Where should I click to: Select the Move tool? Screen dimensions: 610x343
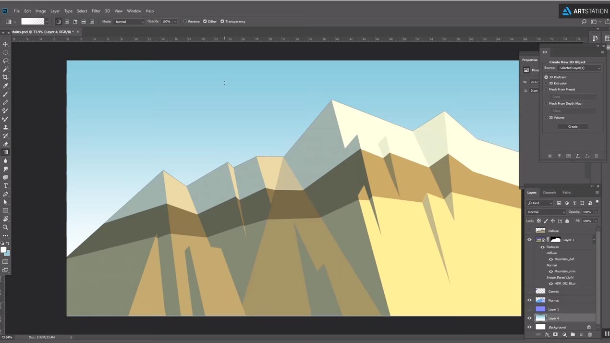[x=6, y=44]
